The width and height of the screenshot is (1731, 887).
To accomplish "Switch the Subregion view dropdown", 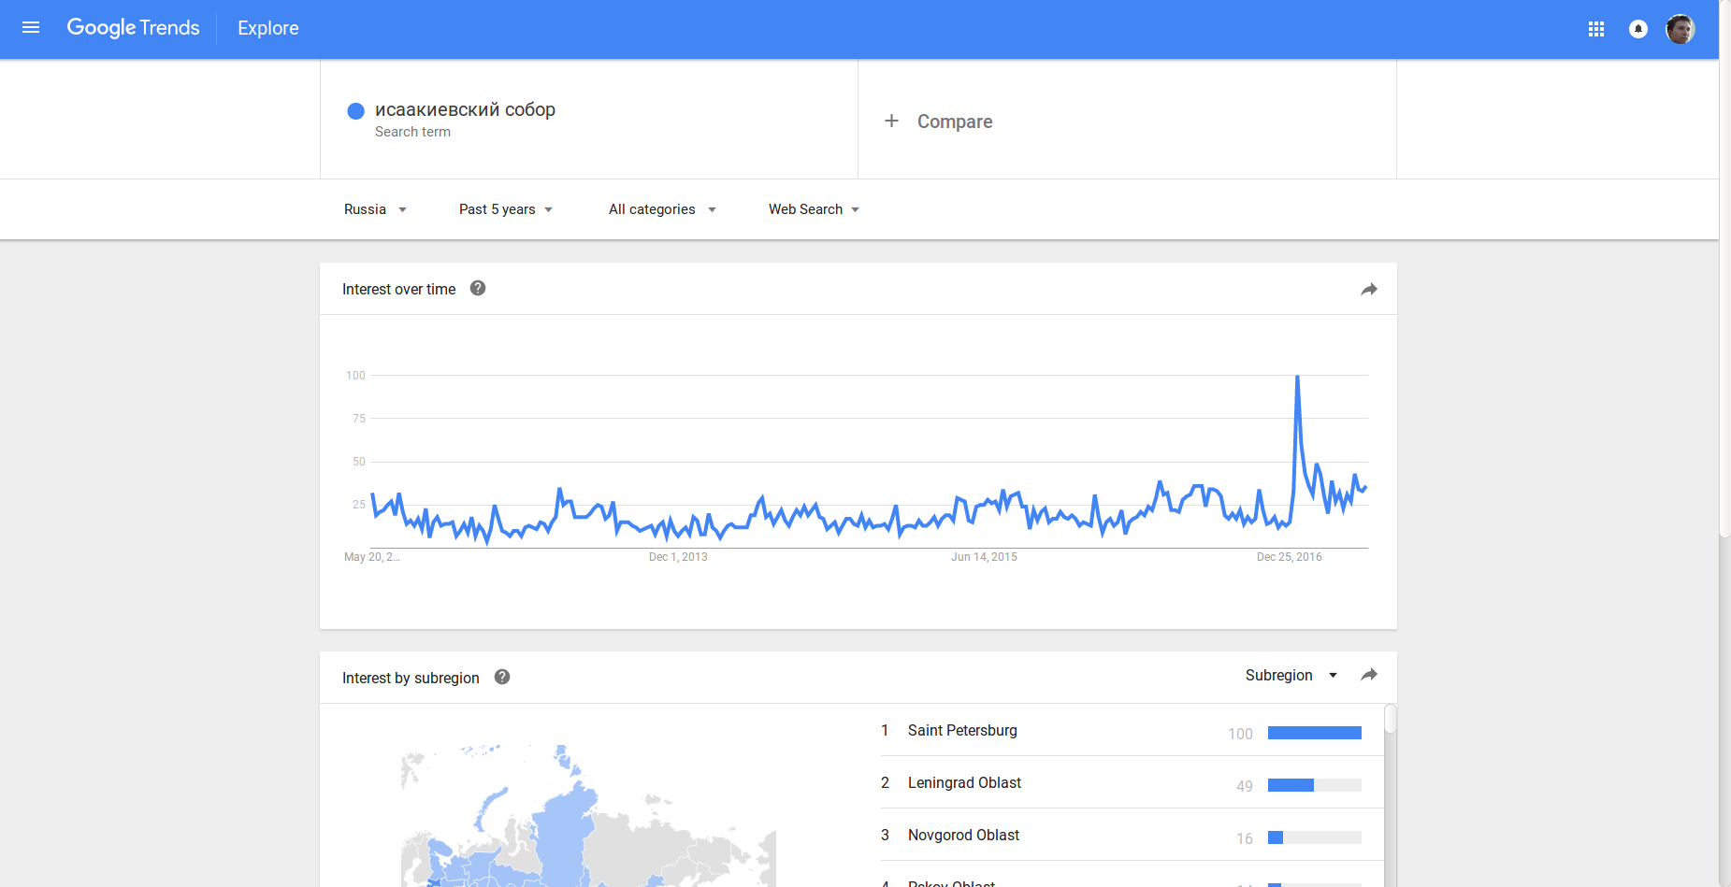I will pos(1291,675).
